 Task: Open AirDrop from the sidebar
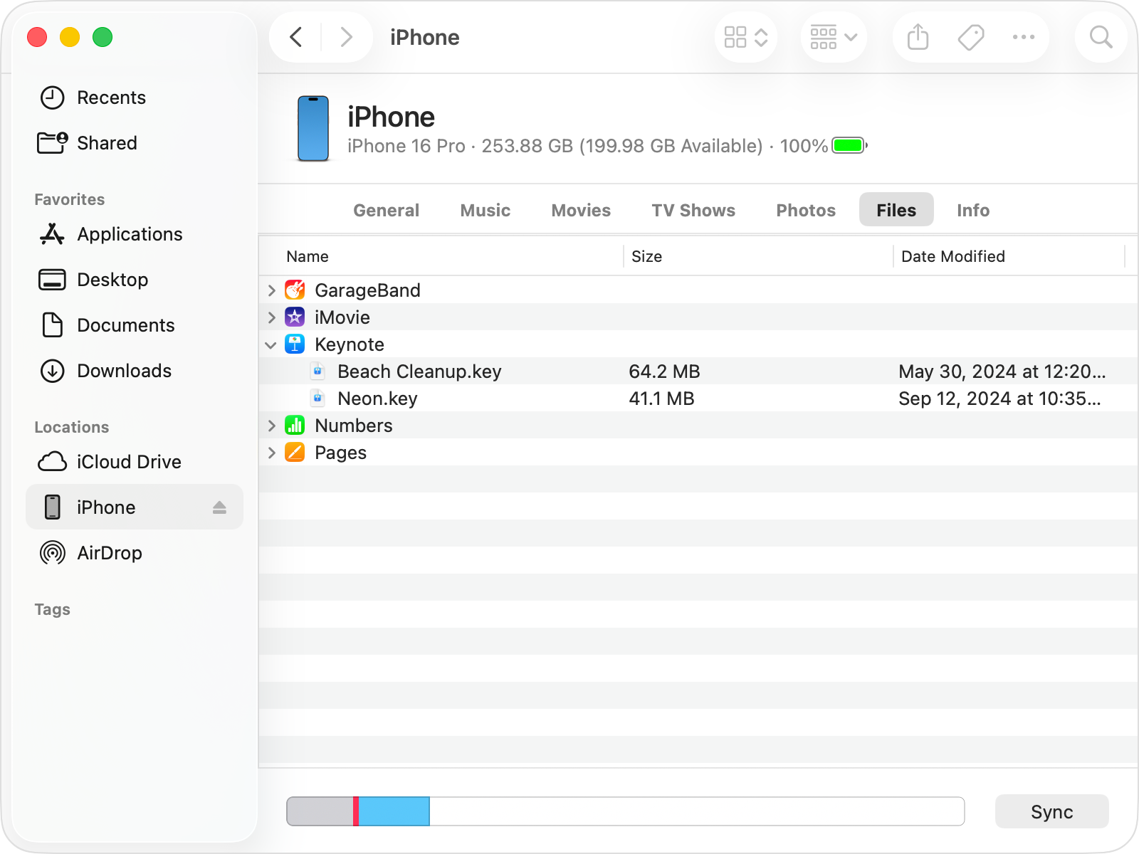[x=110, y=552]
